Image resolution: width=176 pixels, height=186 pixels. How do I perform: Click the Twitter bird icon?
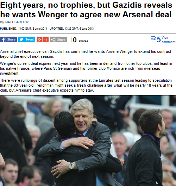click(x=21, y=39)
